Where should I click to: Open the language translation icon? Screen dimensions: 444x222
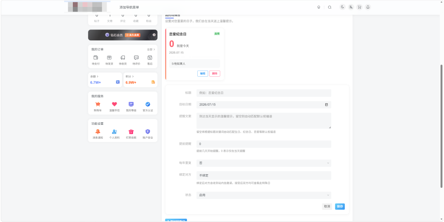pos(351,7)
